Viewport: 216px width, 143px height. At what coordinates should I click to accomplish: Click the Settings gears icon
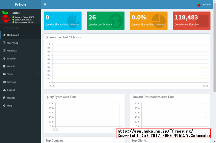4,82
